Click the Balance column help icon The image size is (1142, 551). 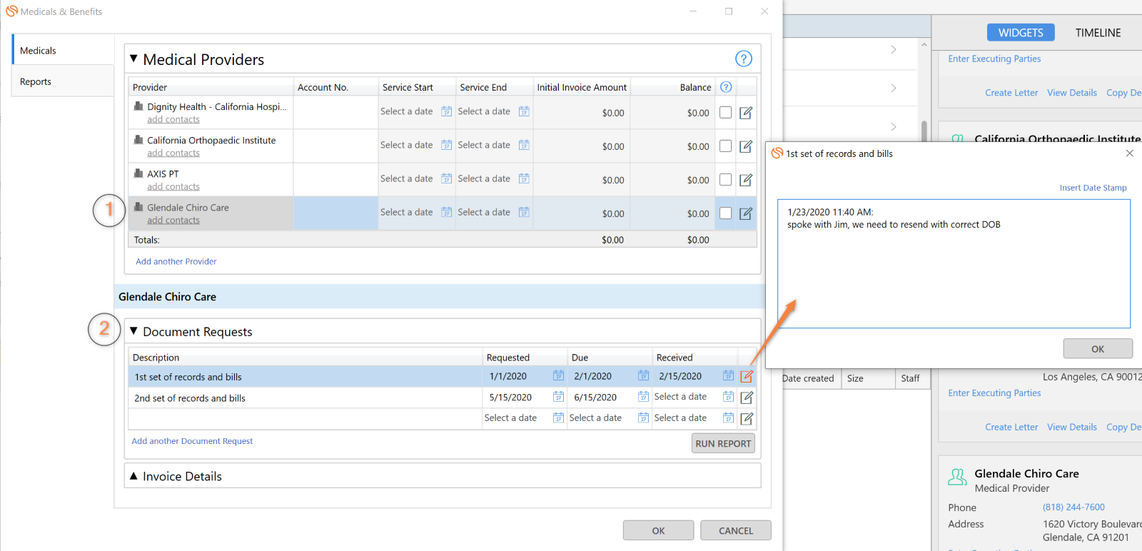click(x=726, y=87)
